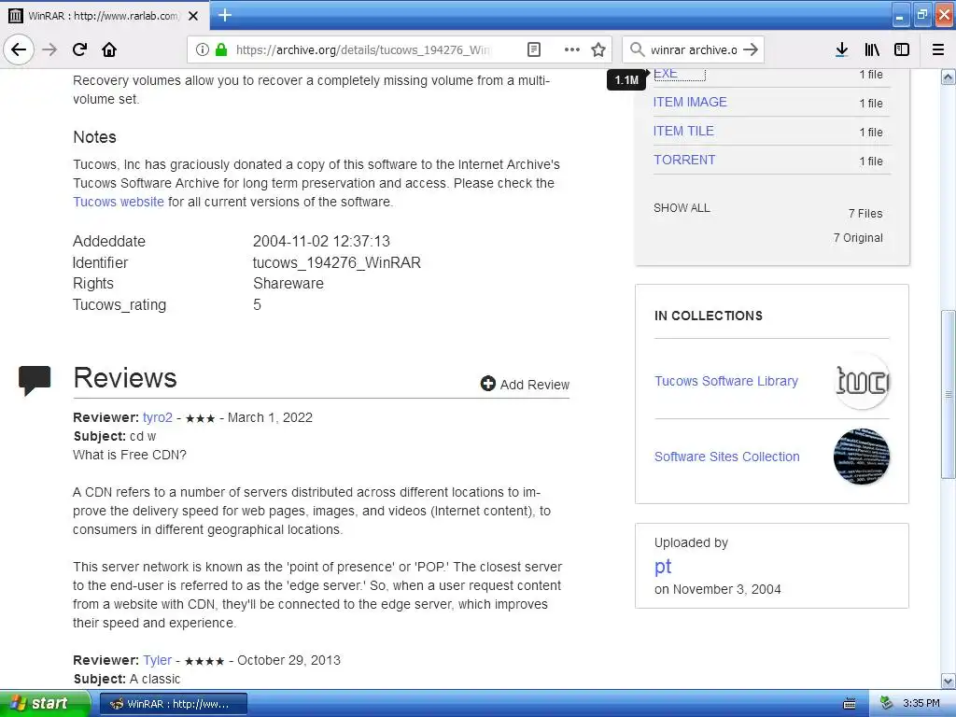Submit search with the arrow button
Viewport: 956px width, 717px height.
point(751,49)
